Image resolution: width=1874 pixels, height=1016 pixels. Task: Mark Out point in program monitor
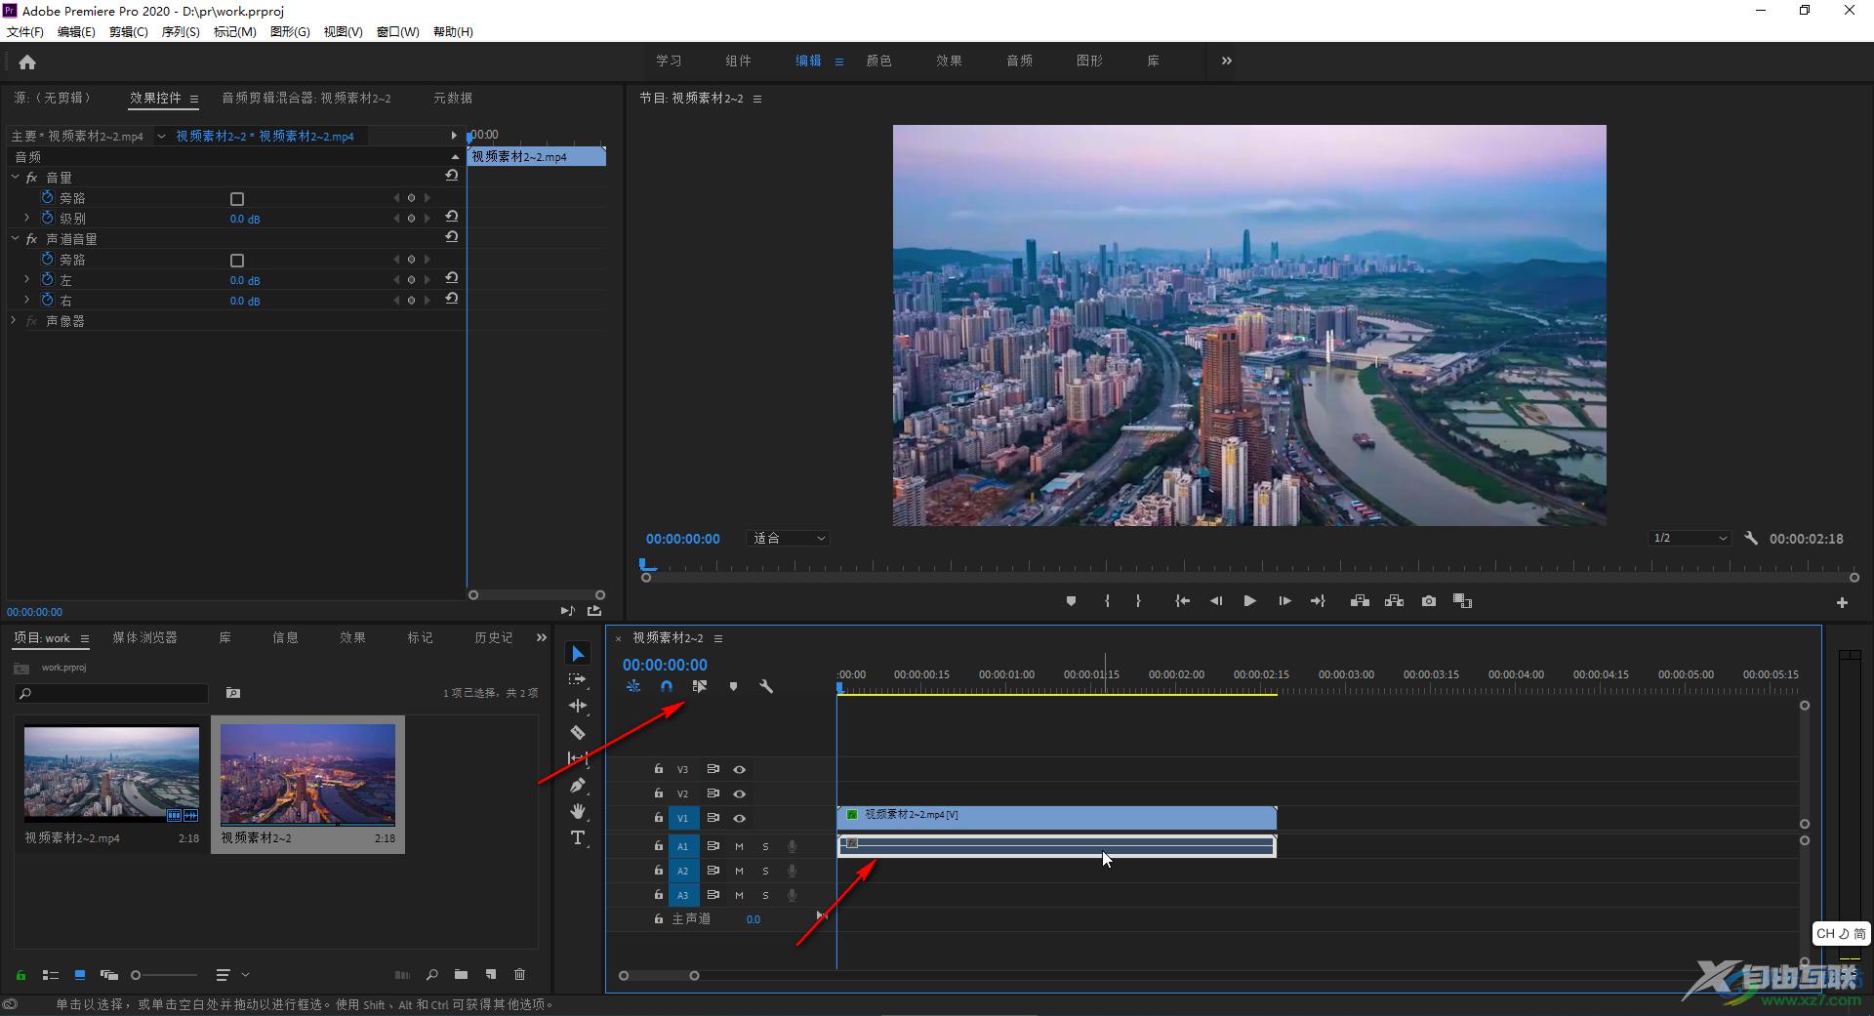[x=1138, y=601]
